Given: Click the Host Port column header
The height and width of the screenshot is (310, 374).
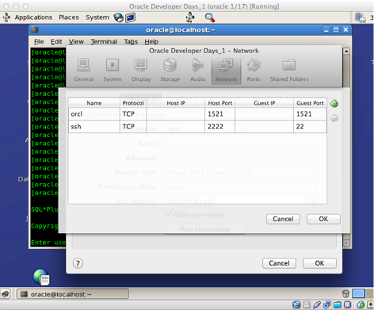Looking at the screenshot, I should [x=219, y=103].
